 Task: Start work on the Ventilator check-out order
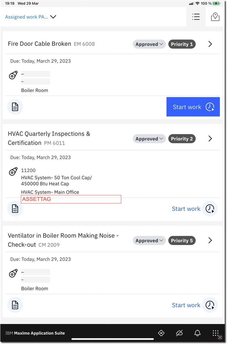click(x=194, y=305)
